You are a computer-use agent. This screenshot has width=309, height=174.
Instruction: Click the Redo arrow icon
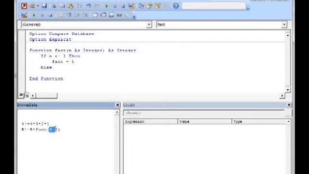pyautogui.click(x=97, y=6)
